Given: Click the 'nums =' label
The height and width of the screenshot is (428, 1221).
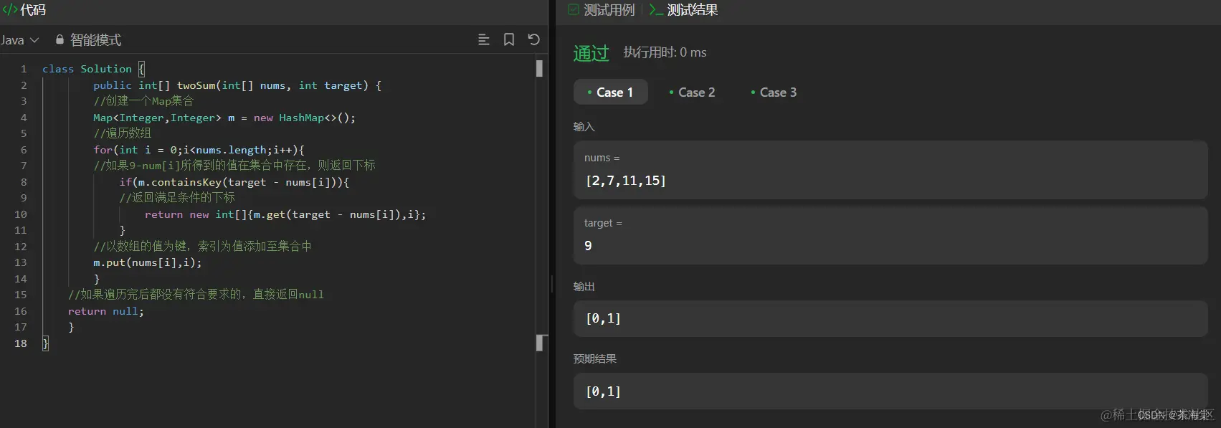Looking at the screenshot, I should pyautogui.click(x=602, y=158).
